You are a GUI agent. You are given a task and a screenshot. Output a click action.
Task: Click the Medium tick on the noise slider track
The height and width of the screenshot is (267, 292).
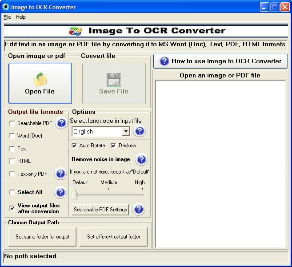[108, 189]
